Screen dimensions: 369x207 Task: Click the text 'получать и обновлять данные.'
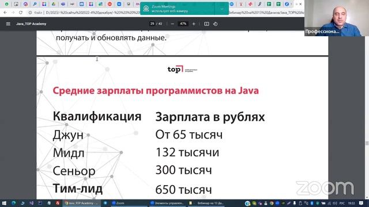(111, 38)
